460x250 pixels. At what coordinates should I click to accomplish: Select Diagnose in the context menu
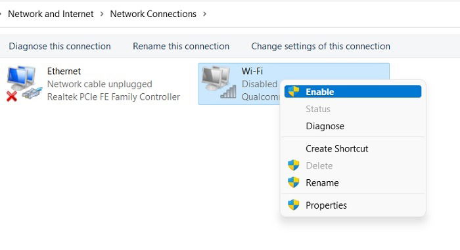(x=353, y=126)
